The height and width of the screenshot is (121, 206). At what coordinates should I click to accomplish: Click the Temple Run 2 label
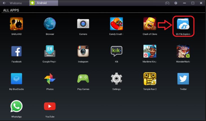[150, 89]
